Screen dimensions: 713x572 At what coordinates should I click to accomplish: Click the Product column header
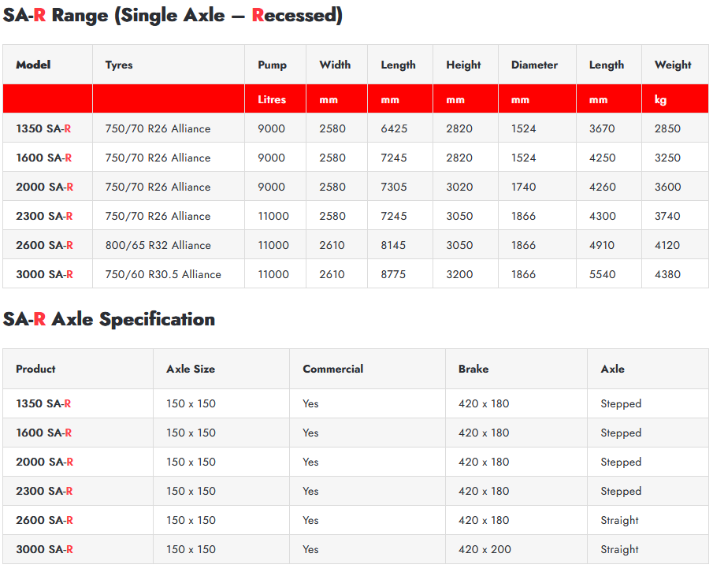point(36,369)
